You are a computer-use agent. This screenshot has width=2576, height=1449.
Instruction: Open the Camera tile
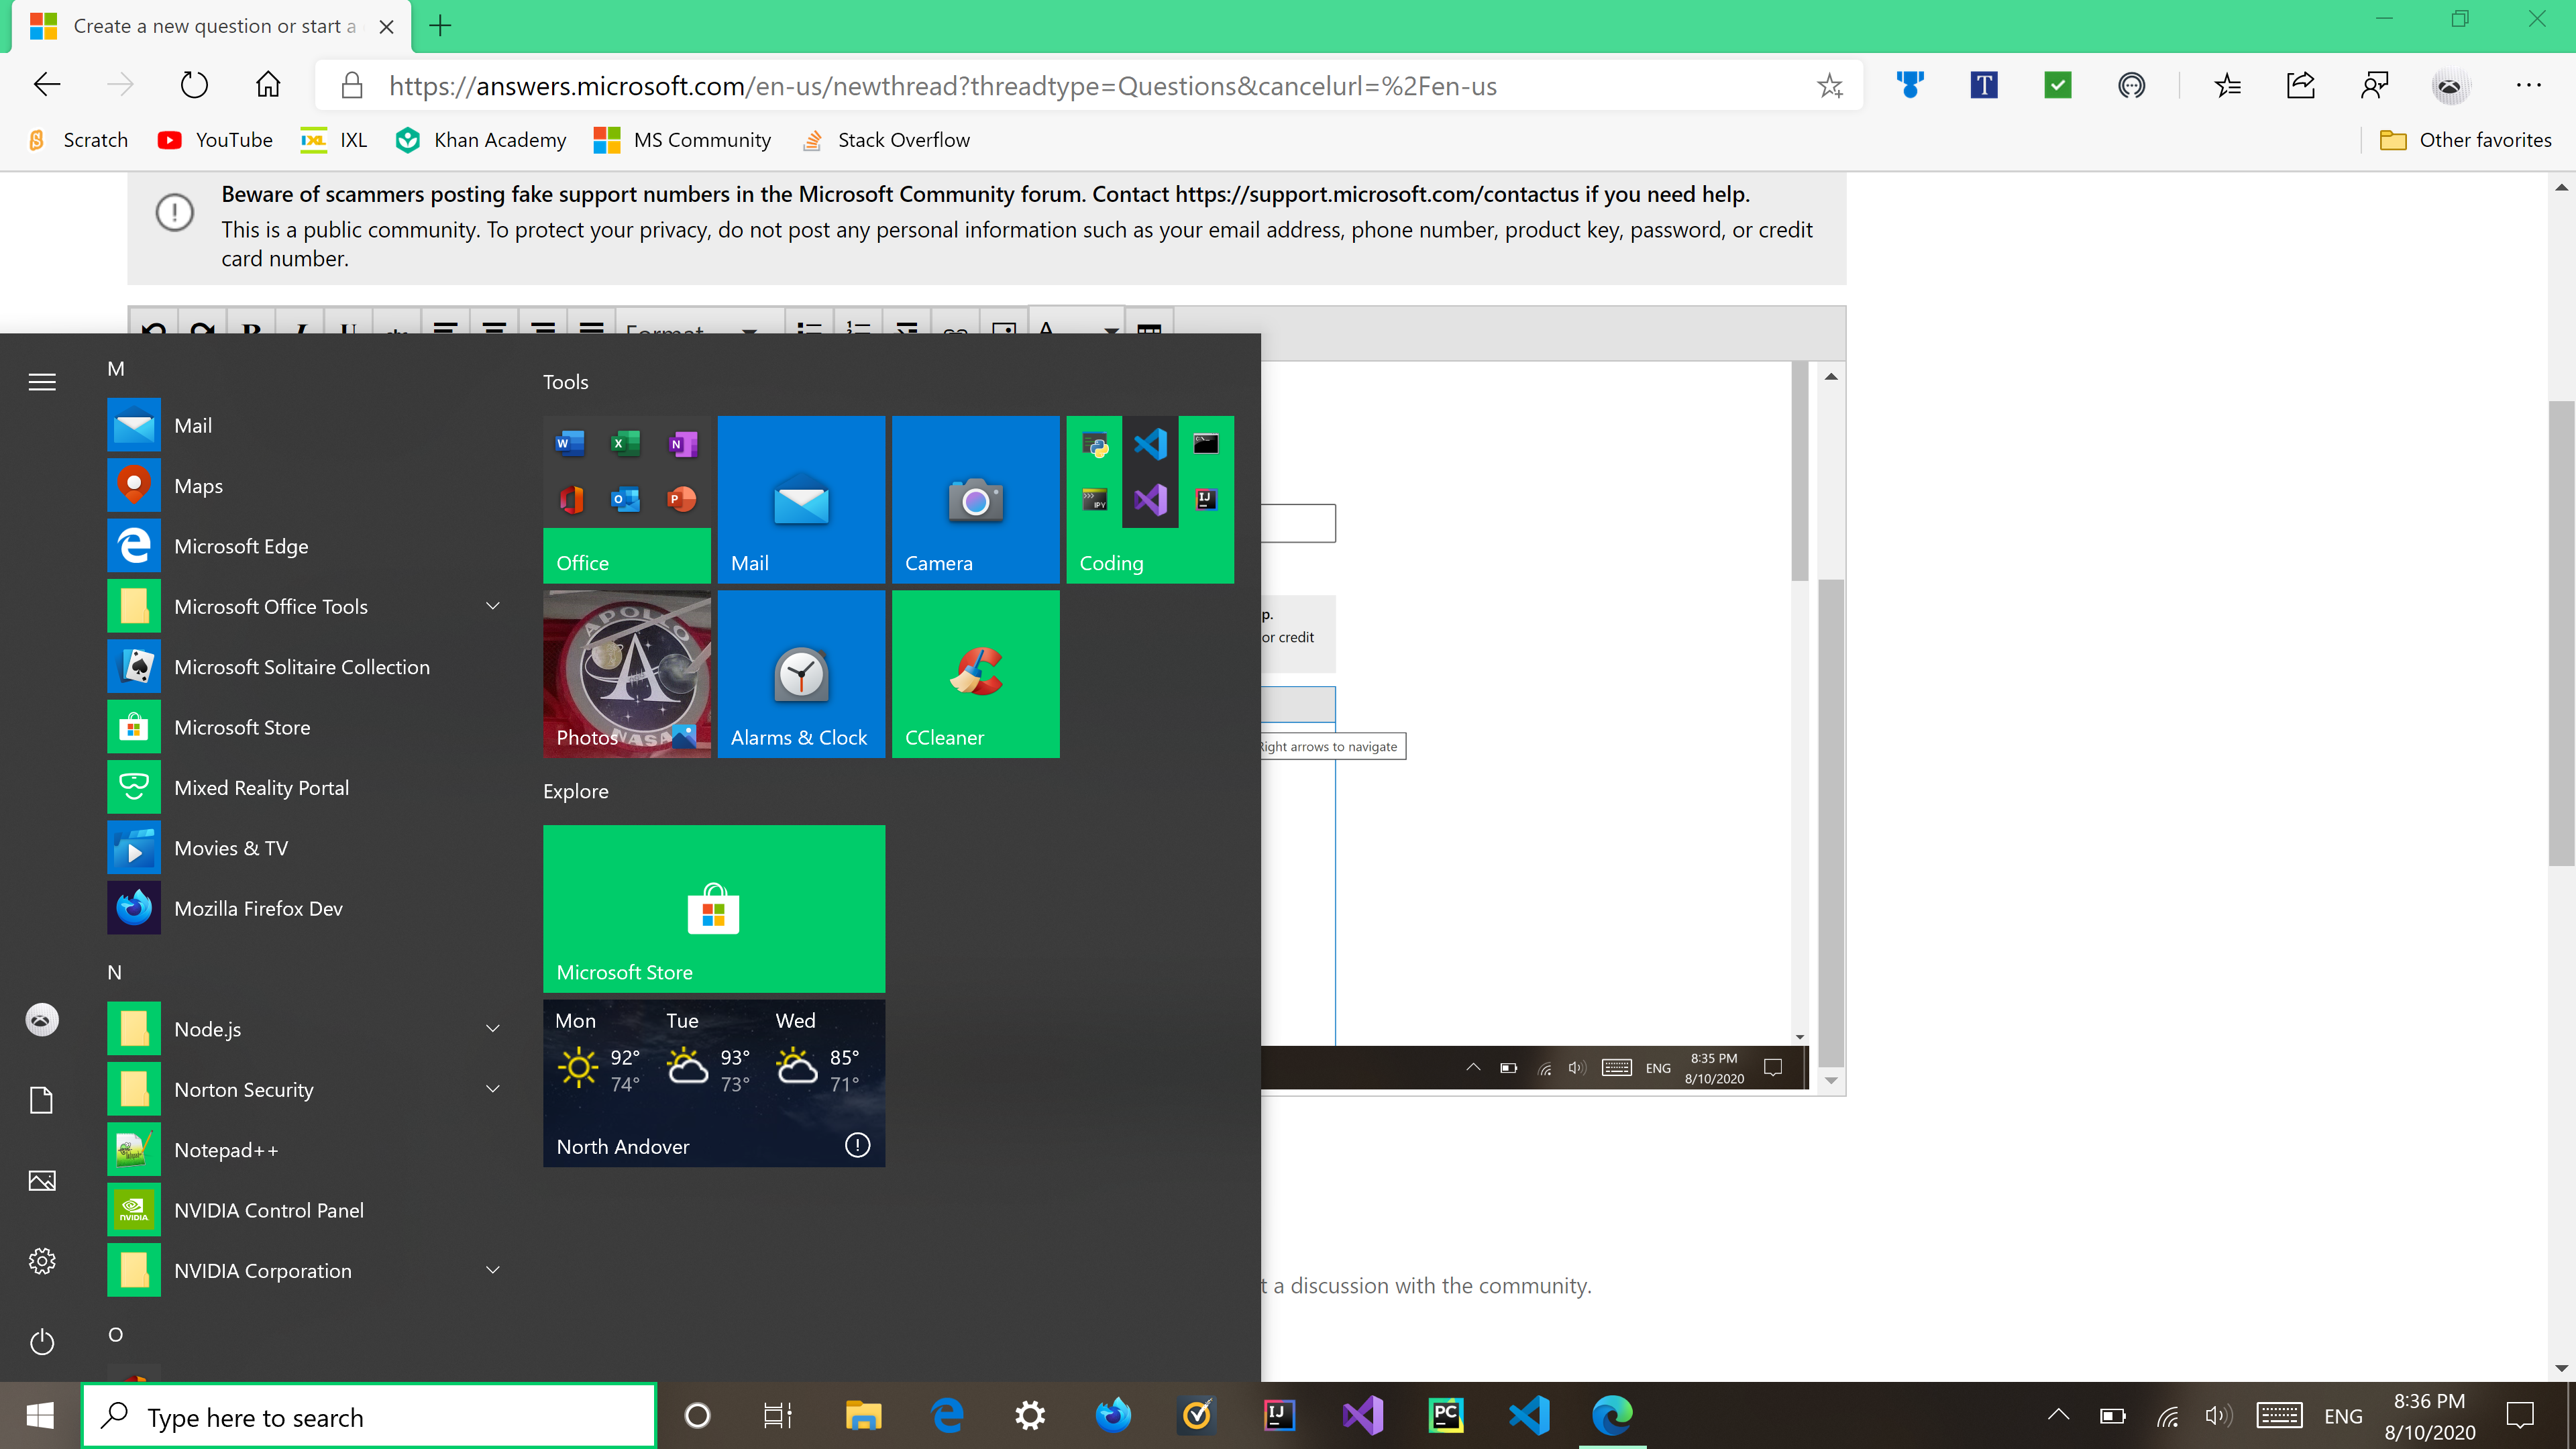coord(975,499)
